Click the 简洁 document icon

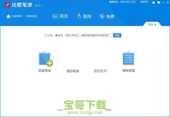[x=55, y=16]
